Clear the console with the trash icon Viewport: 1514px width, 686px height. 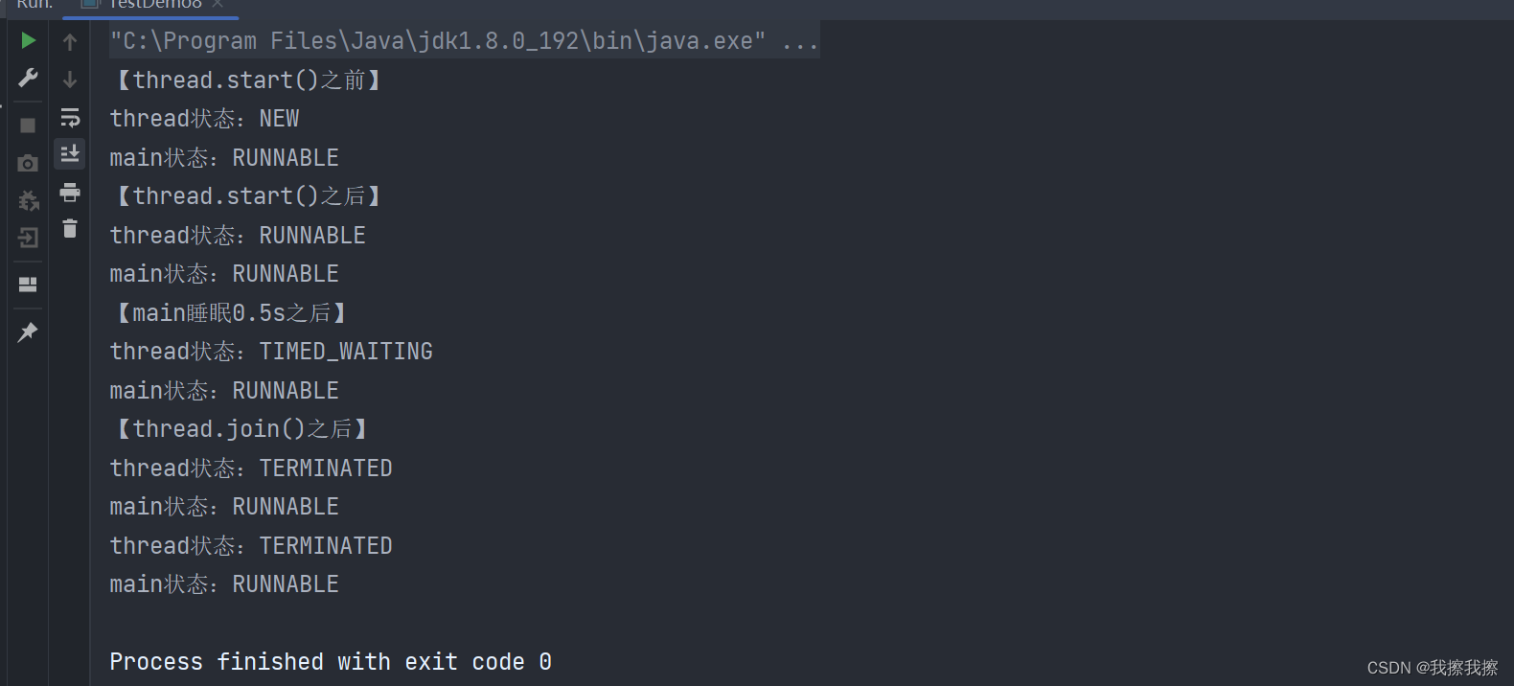point(70,228)
